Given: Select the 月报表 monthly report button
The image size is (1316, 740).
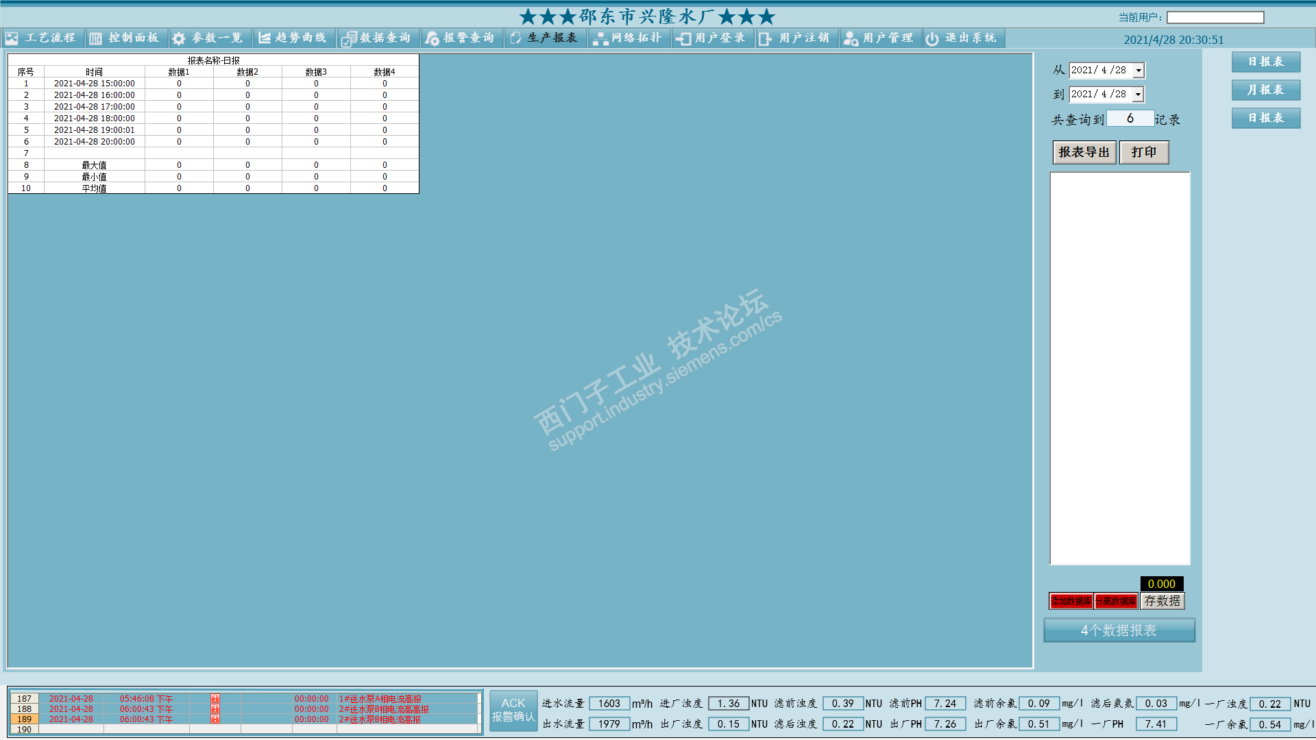Looking at the screenshot, I should pyautogui.click(x=1265, y=90).
